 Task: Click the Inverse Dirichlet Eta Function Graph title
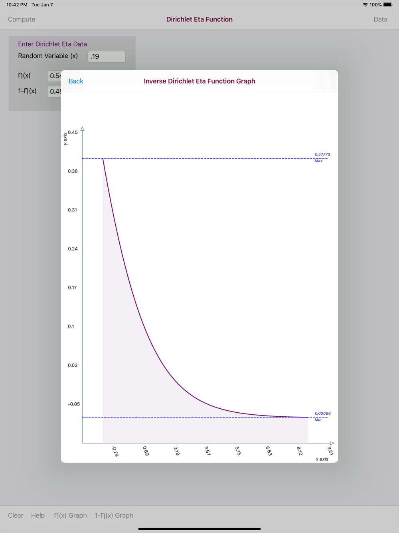[x=199, y=81]
